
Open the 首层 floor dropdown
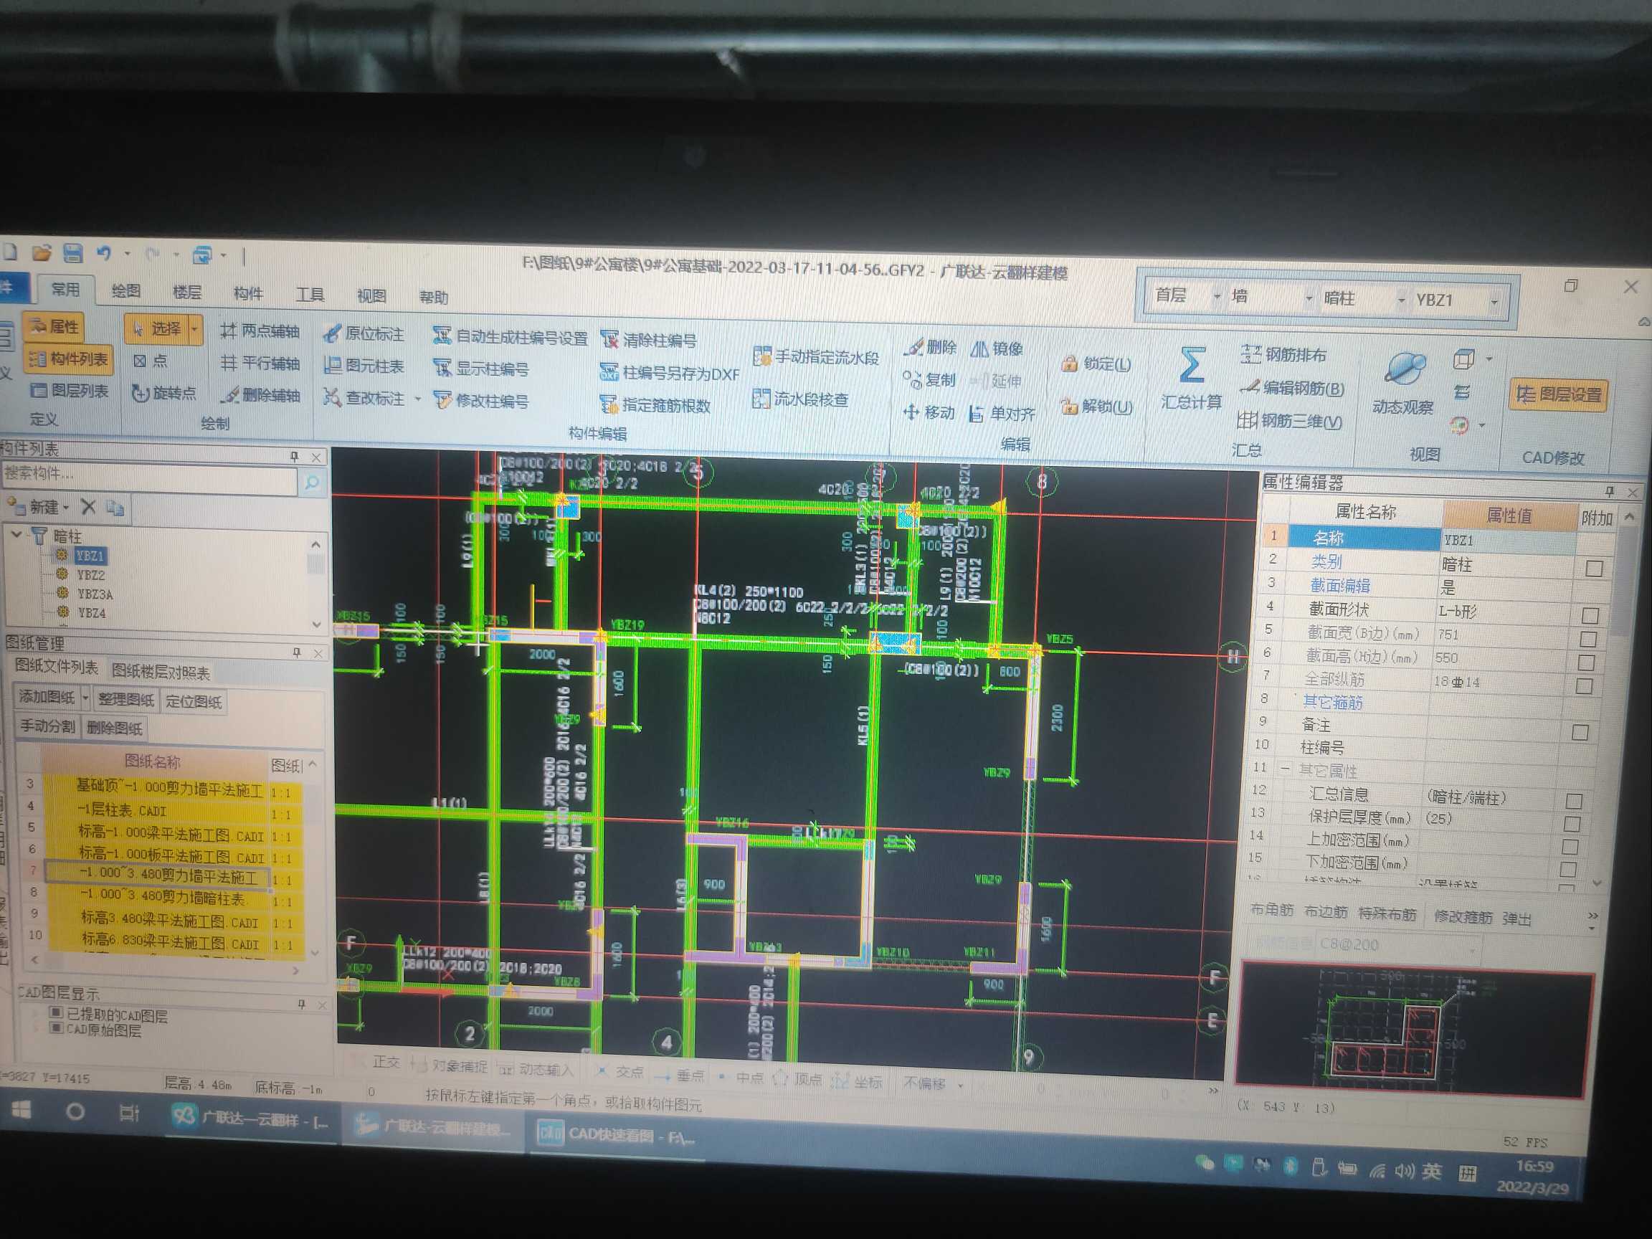click(x=1217, y=297)
